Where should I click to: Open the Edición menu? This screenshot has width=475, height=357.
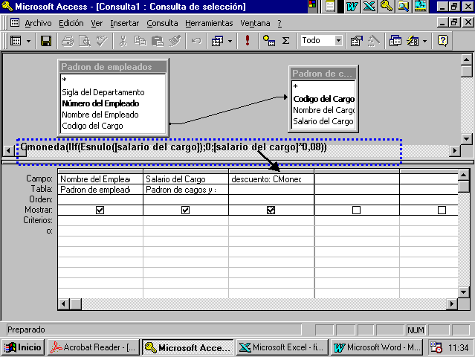click(71, 23)
